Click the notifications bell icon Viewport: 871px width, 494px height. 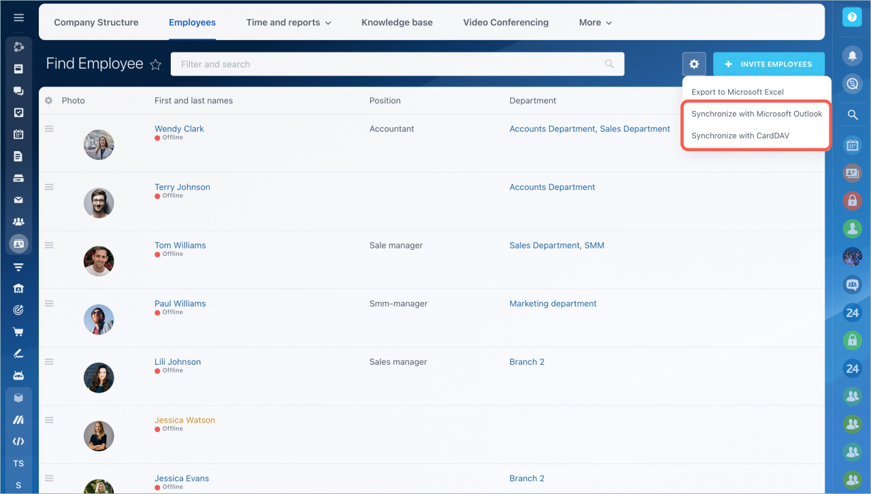pyautogui.click(x=852, y=56)
